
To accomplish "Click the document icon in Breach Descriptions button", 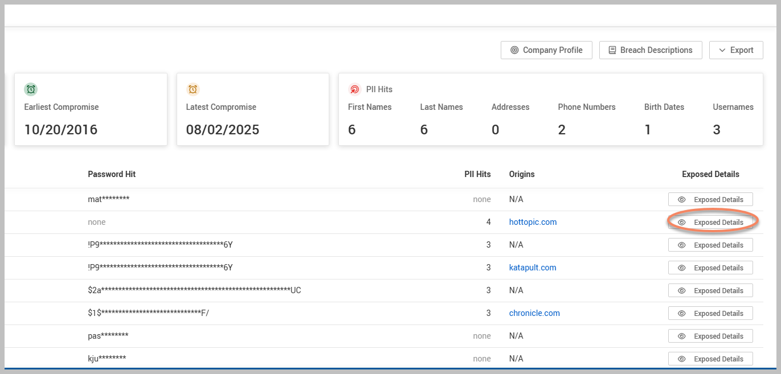I will pyautogui.click(x=612, y=50).
